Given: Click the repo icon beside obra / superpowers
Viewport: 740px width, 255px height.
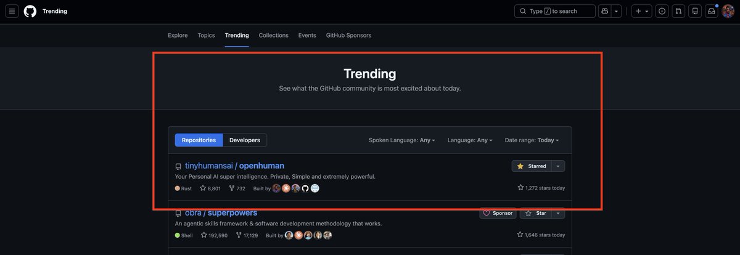Looking at the screenshot, I should pyautogui.click(x=178, y=214).
